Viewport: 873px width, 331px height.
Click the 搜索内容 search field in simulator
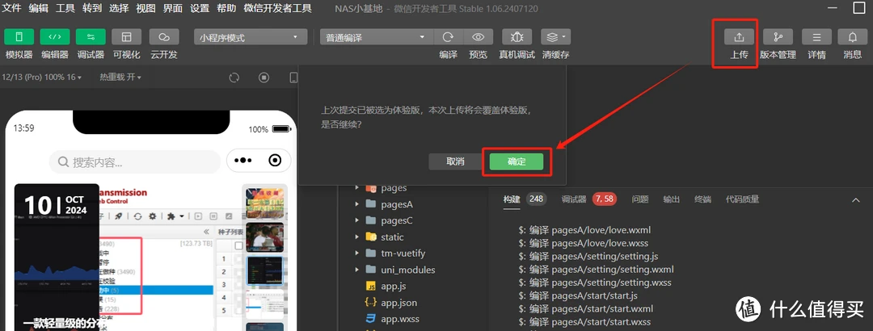(x=135, y=162)
